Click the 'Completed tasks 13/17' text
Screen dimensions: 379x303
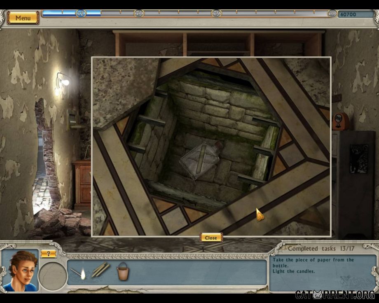(321, 249)
